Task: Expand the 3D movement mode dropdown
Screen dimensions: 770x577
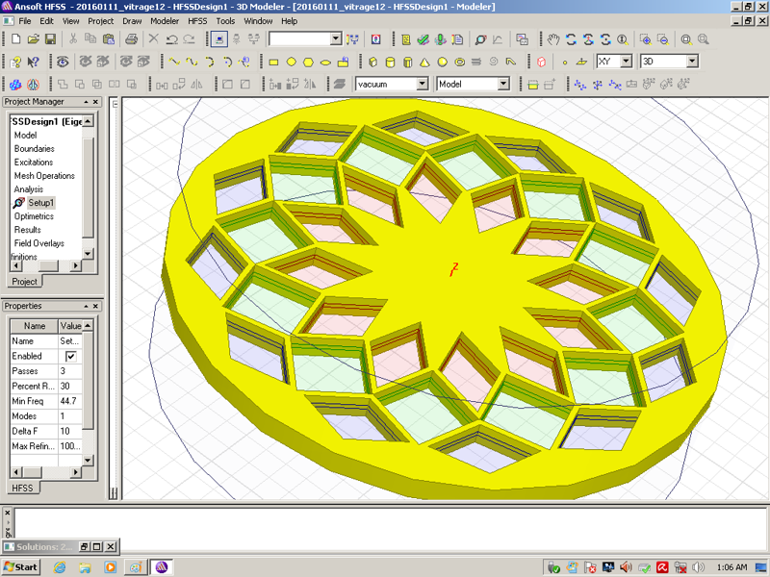Action: 691,62
